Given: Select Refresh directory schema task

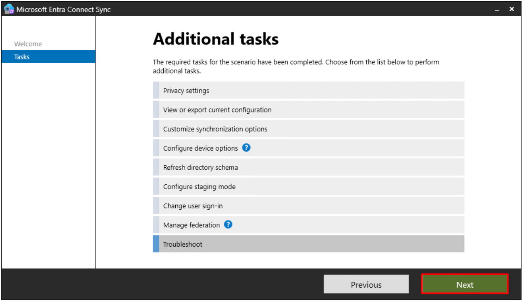Looking at the screenshot, I should [x=309, y=167].
